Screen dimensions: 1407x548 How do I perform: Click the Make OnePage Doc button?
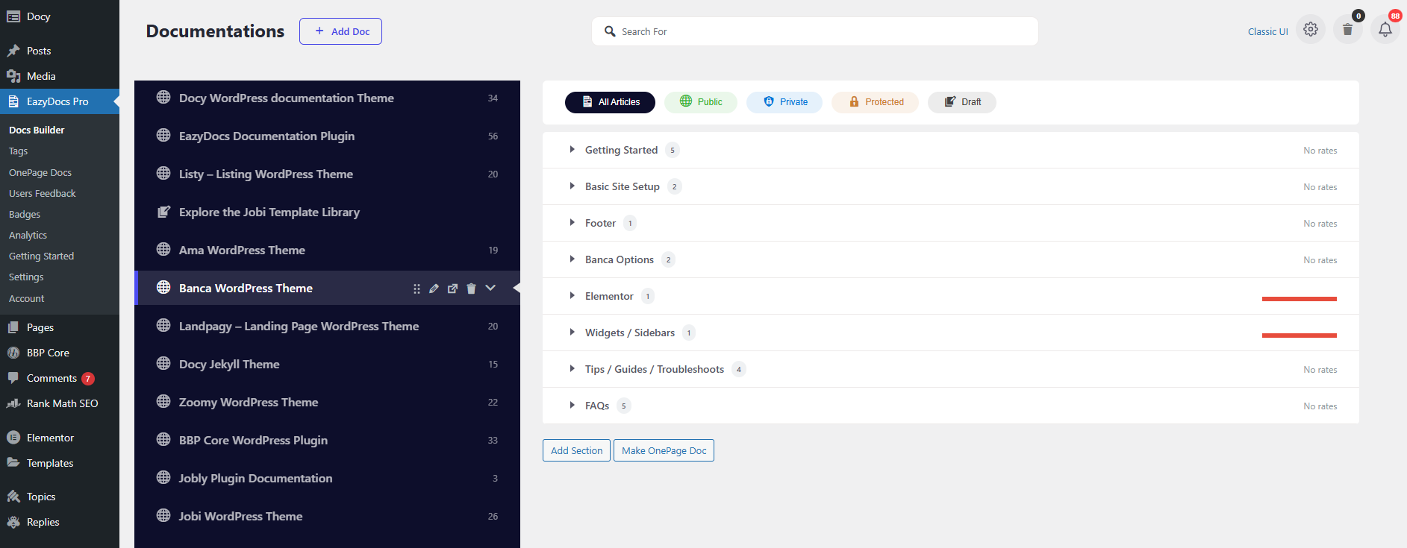pyautogui.click(x=664, y=450)
